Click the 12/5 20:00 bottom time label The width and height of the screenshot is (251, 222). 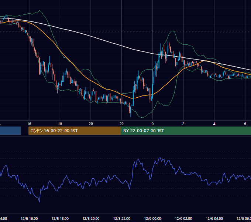pyautogui.click(x=91, y=218)
